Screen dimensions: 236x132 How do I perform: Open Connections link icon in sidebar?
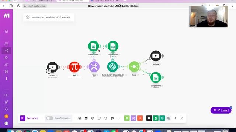point(6,65)
